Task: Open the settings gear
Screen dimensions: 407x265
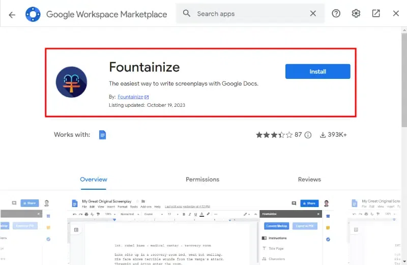Action: click(356, 13)
